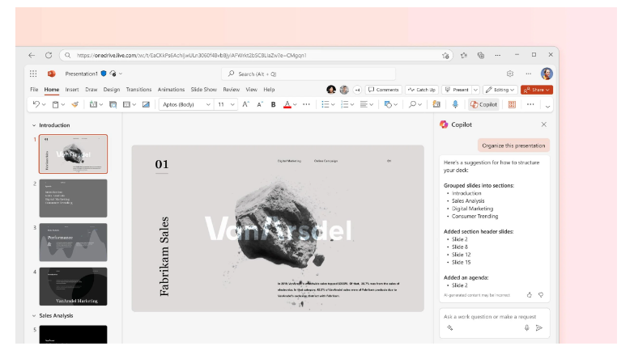The height and width of the screenshot is (346, 634).
Task: Click the font color red A swatch
Action: click(287, 104)
